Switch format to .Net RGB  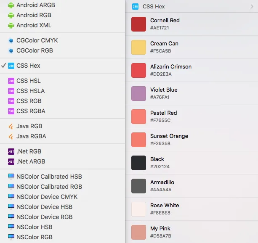63,151
